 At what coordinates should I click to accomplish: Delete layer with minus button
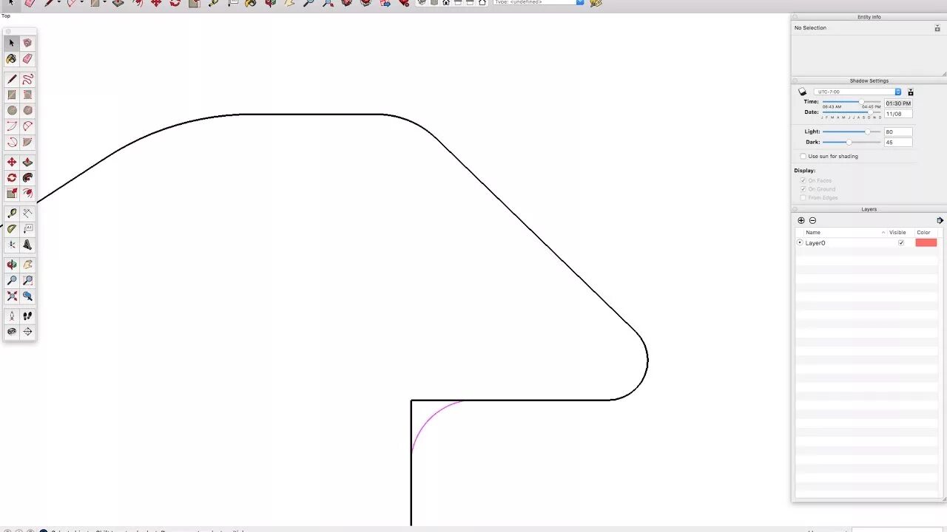click(812, 221)
